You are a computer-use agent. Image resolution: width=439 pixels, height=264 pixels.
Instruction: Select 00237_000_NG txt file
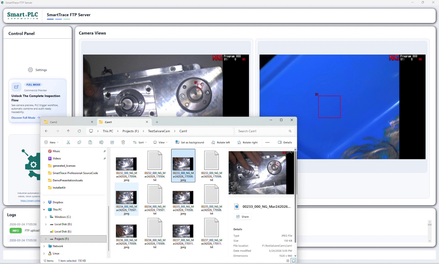[212, 233]
